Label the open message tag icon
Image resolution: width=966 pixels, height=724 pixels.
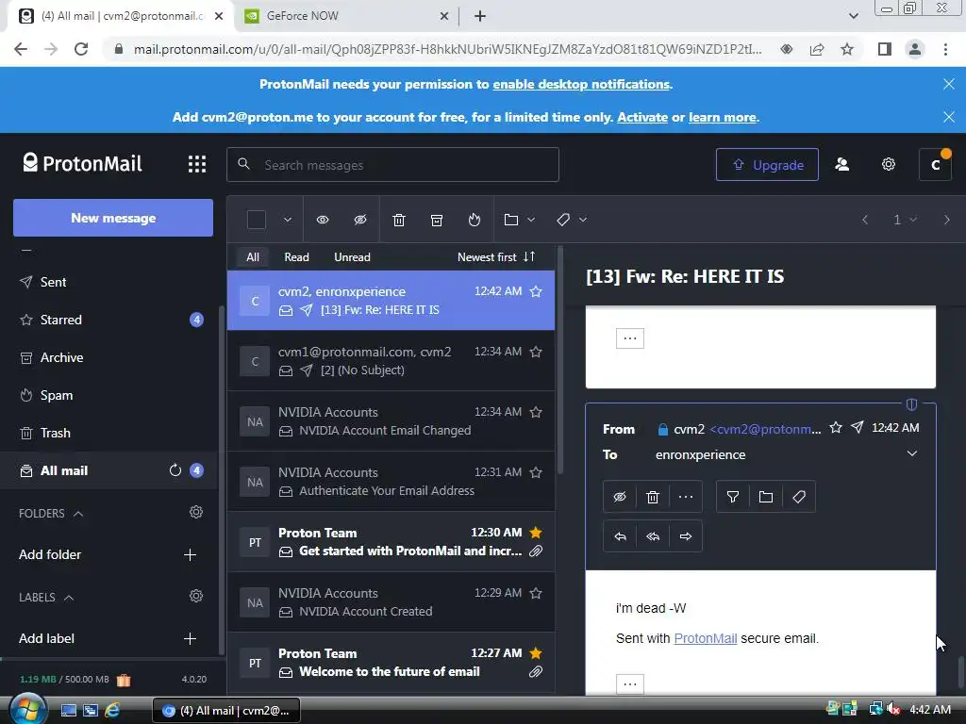click(x=799, y=497)
